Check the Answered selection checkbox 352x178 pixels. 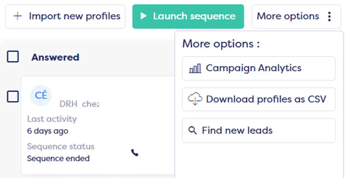tap(12, 57)
